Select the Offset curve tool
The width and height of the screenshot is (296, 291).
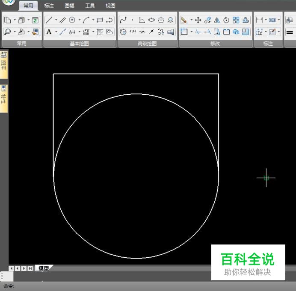point(246,20)
